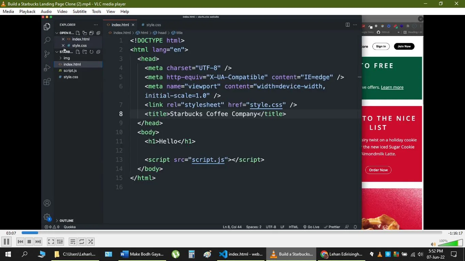Close index.html in Open Editors list
The width and height of the screenshot is (465, 261).
tap(63, 39)
